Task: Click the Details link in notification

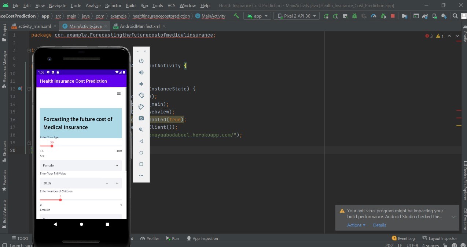Action: click(x=379, y=225)
